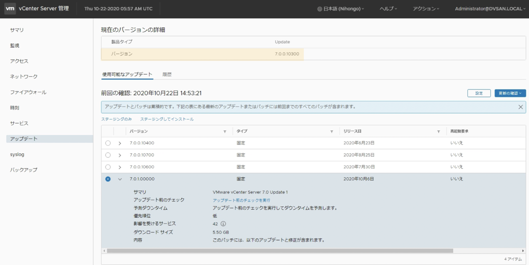Open ネットワーク in the sidebar

click(24, 77)
